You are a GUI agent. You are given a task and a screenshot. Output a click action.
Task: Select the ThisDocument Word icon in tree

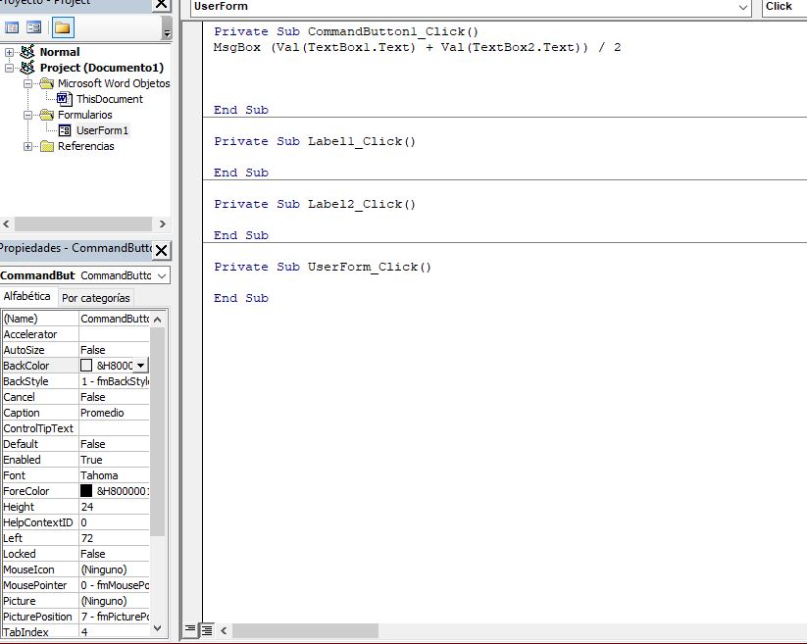pos(65,99)
